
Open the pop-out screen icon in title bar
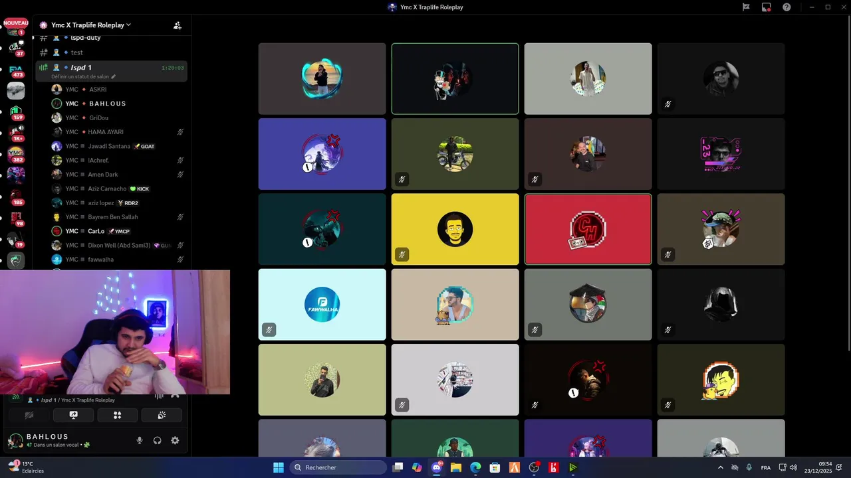766,7
